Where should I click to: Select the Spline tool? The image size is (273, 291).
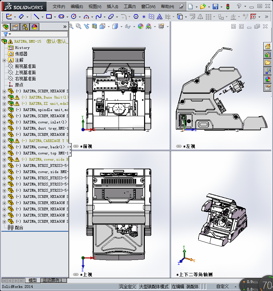(99, 17)
